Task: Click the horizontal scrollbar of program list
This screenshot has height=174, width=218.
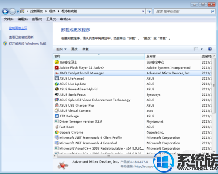Action: pos(108,156)
